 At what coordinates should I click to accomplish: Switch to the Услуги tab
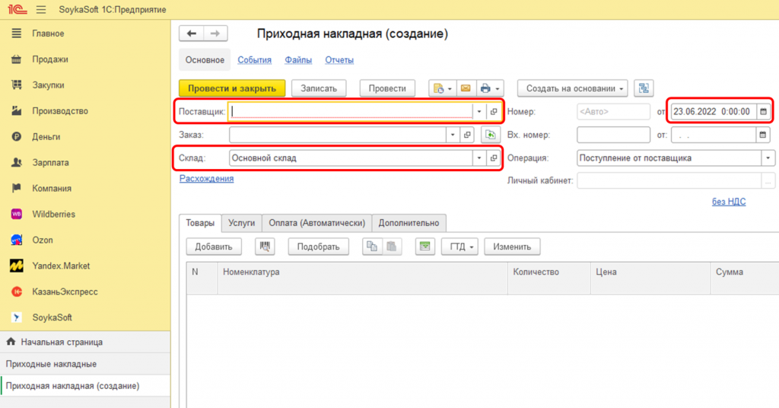coord(241,223)
